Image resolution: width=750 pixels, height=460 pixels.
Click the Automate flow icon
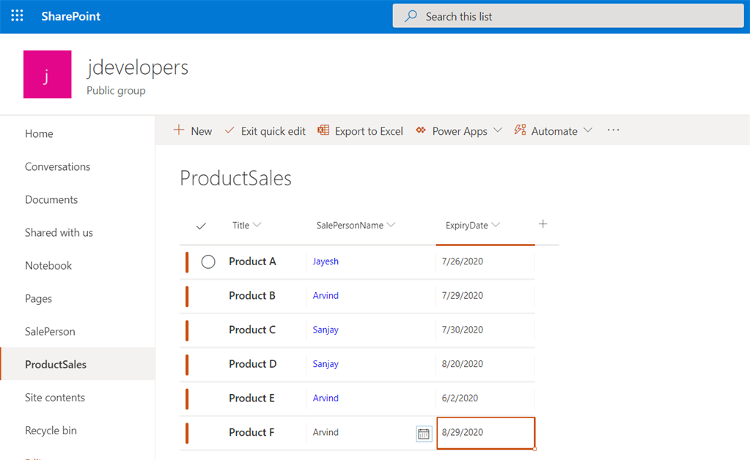pos(521,130)
